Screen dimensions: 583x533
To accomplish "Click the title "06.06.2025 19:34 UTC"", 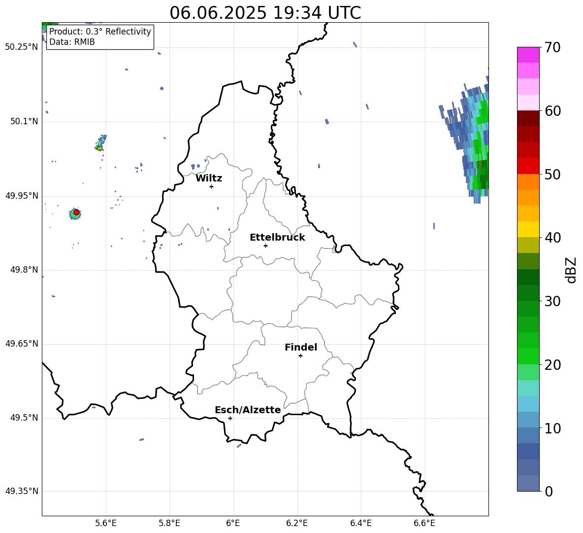I will click(265, 13).
